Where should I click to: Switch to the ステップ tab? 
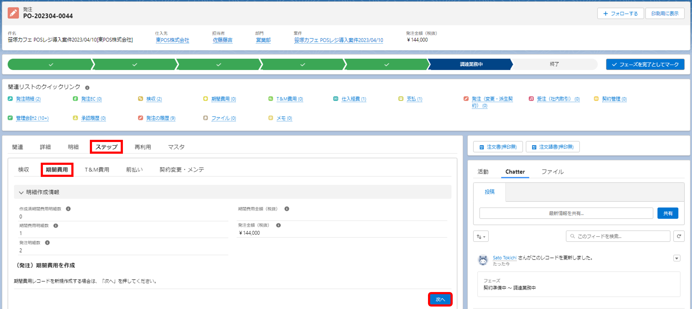tap(106, 147)
